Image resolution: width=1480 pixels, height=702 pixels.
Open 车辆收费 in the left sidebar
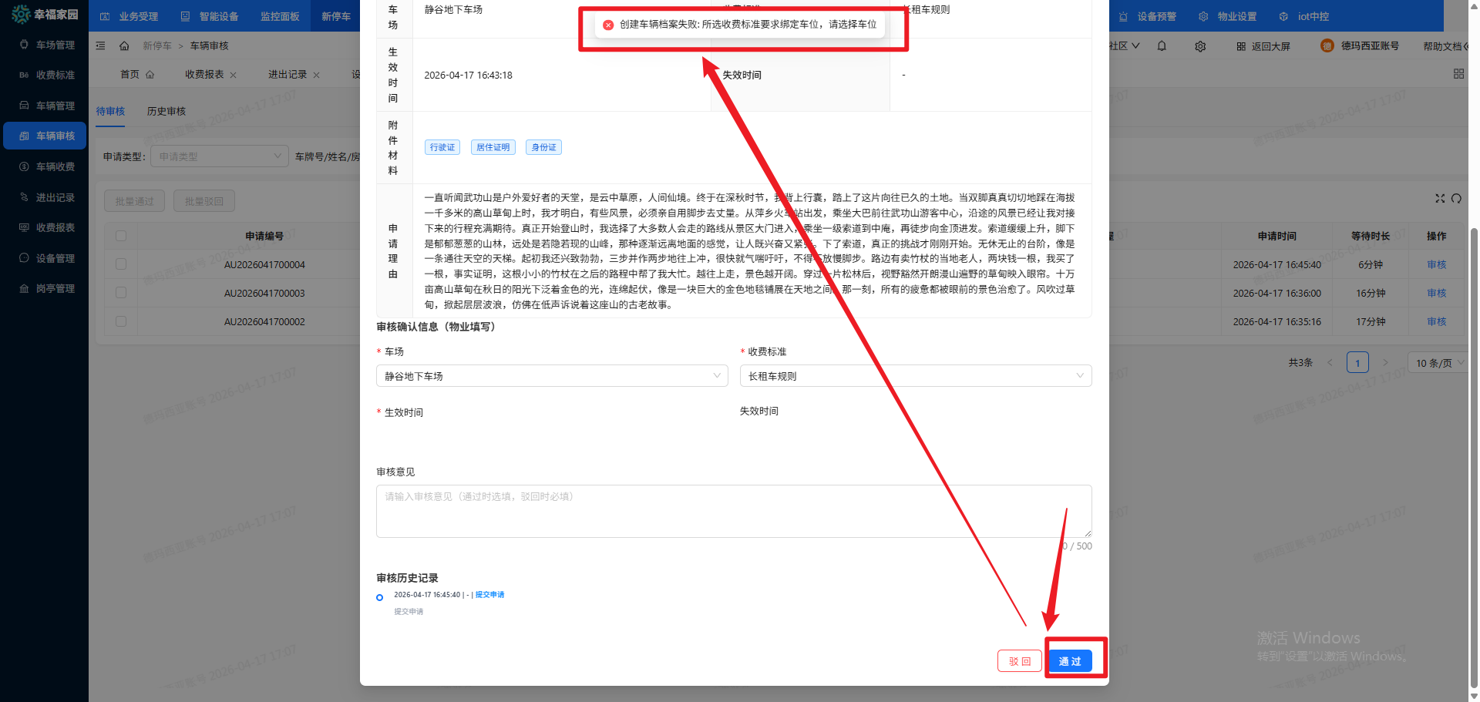tap(55, 166)
